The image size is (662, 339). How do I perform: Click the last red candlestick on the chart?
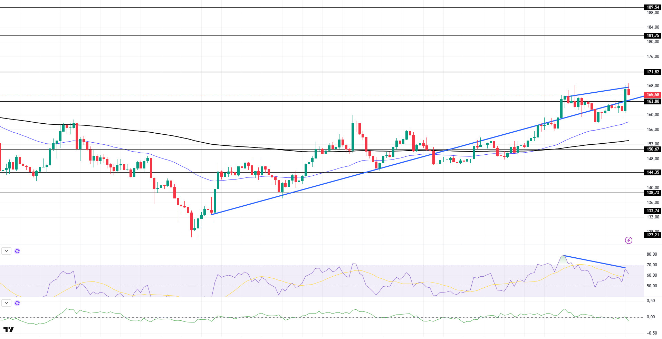point(629,92)
